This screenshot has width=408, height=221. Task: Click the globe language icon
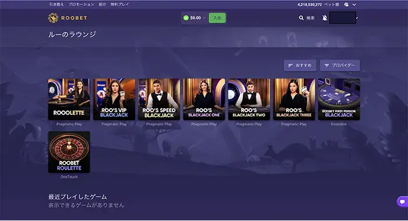346,5
